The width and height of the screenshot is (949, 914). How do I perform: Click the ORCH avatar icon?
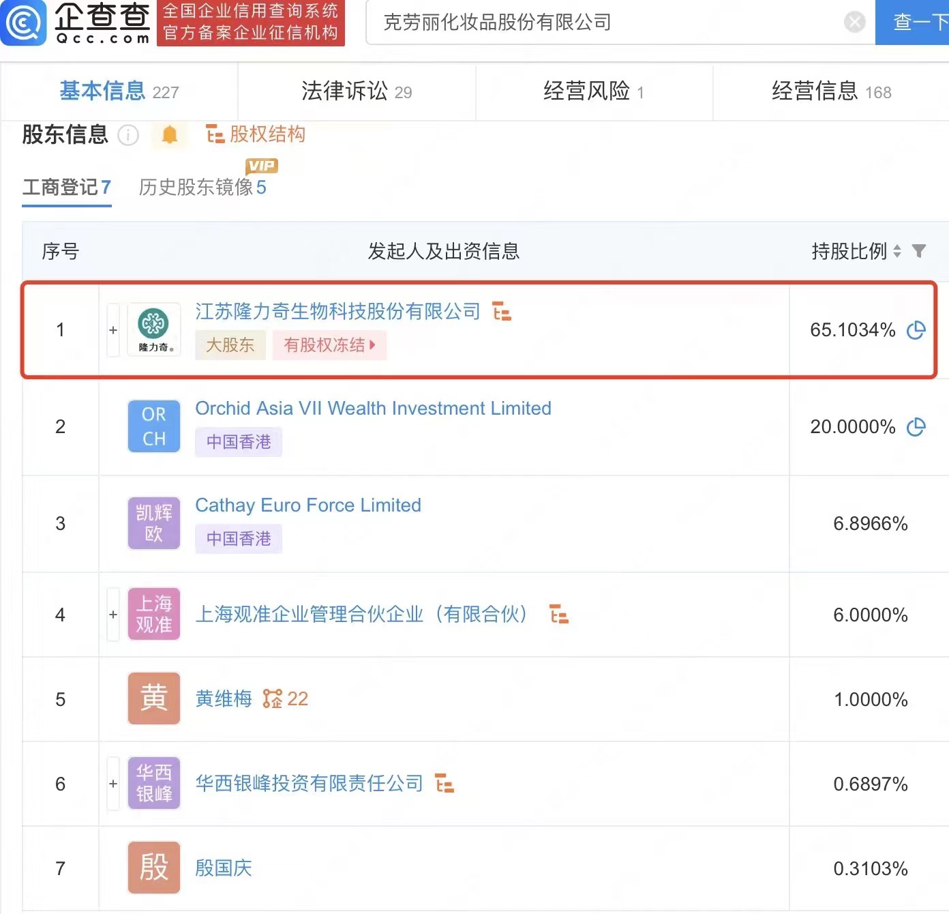154,426
